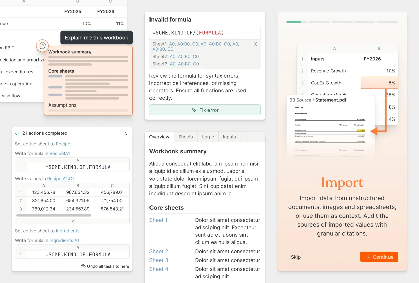419x283 pixels.
Task: Click Skip in the Import onboarding card
Action: pos(296,257)
